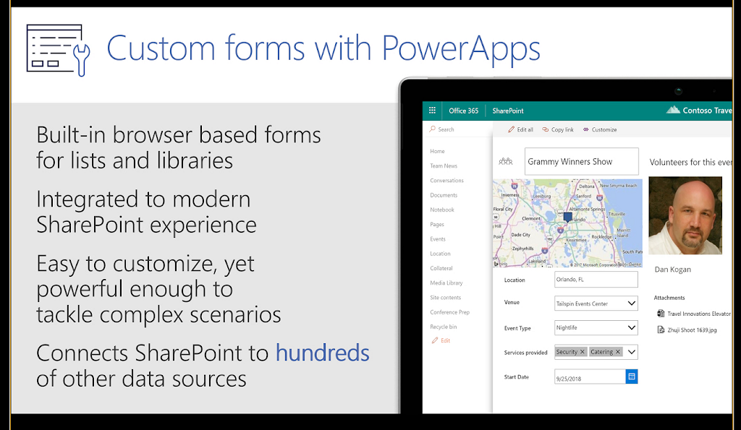Click the 'Custom forms with PowerApps' slide title
Image resolution: width=741 pixels, height=430 pixels.
[323, 48]
